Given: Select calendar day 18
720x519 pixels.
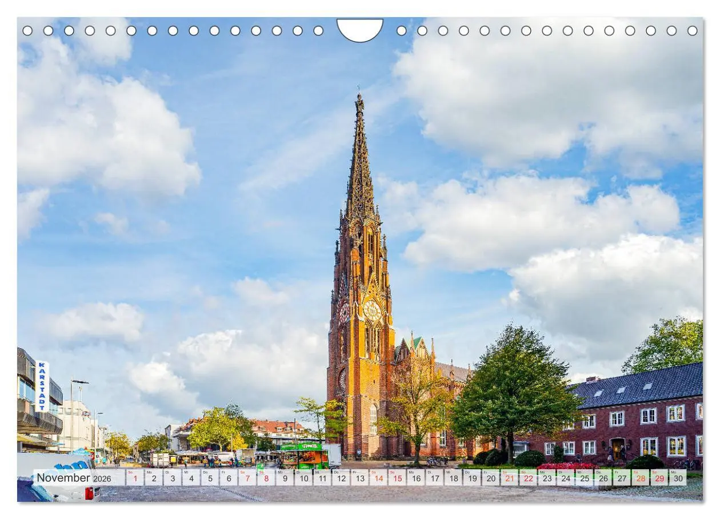Looking at the screenshot, I should click(453, 478).
